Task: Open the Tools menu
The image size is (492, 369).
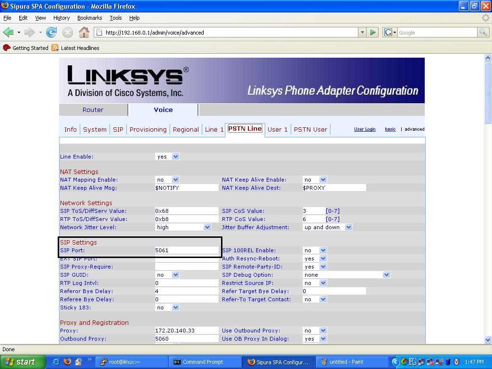Action: 116,18
